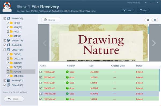Click the 68.10 MB size cell
This screenshot has height=106, width=161.
tap(94, 94)
